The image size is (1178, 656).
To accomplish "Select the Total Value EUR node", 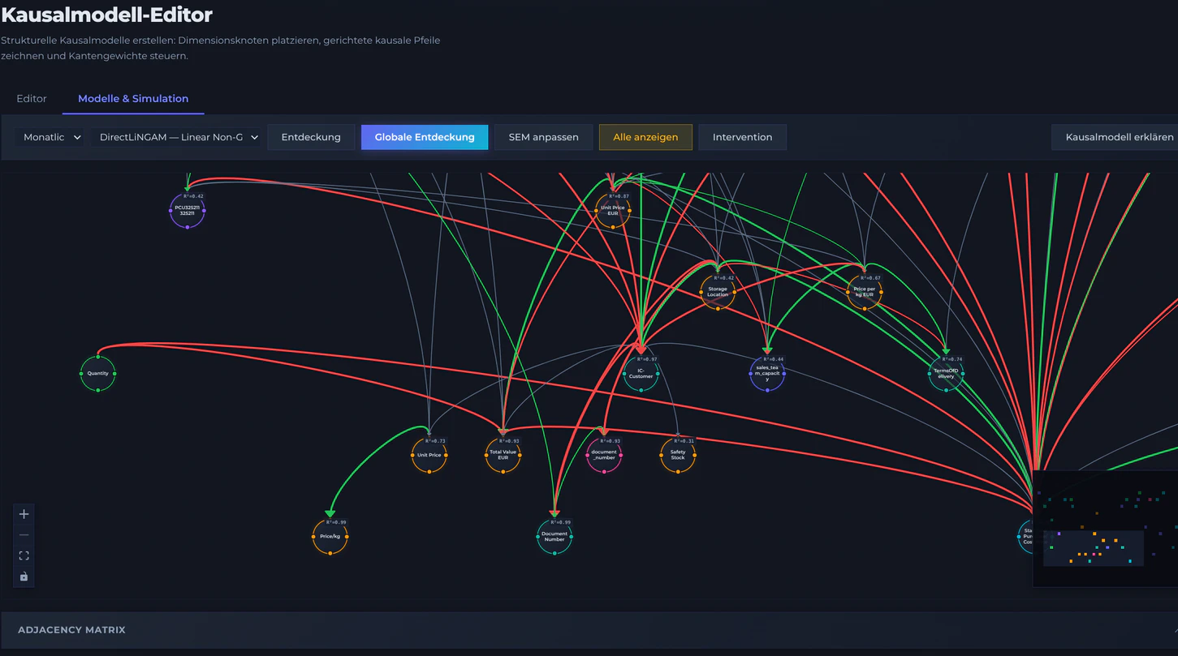I will coord(503,455).
